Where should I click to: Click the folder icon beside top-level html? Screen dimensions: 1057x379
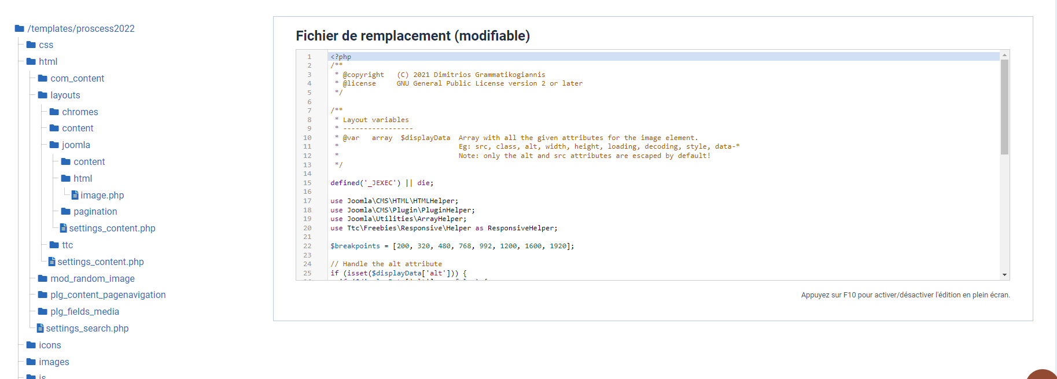31,61
